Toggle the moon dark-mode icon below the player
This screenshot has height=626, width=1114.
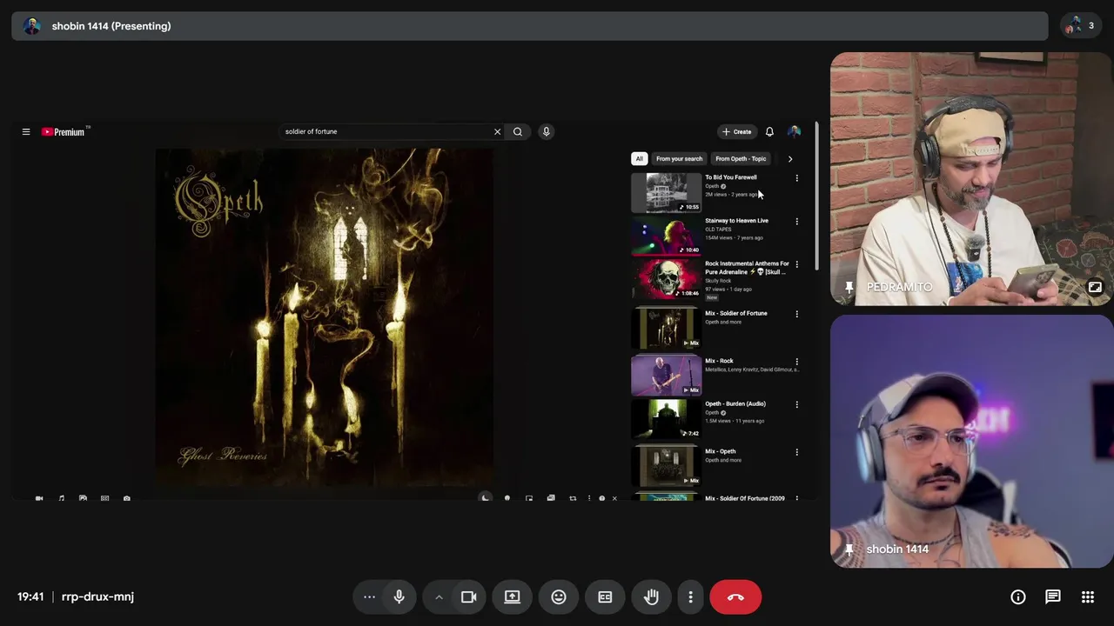486,498
